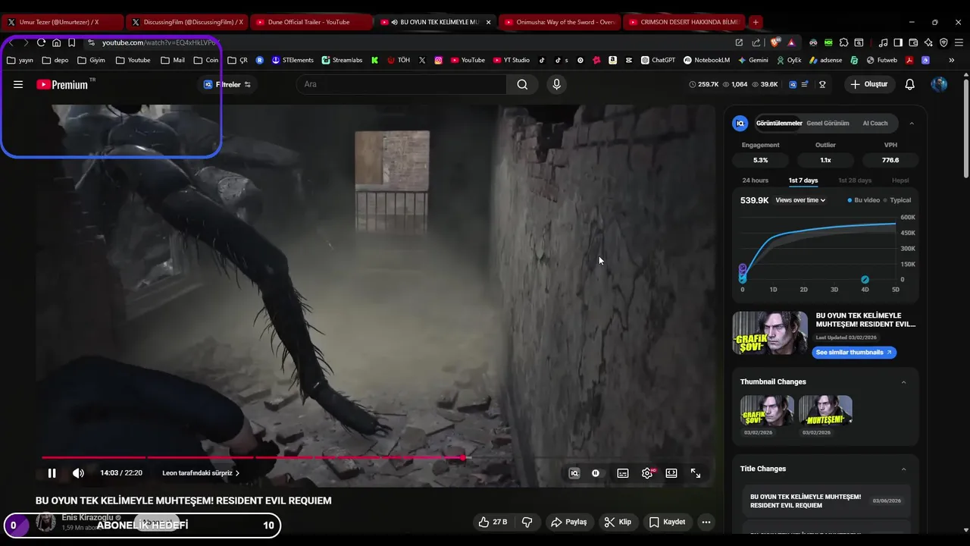
Task: Open the Coin bookmarks folder
Action: [206, 60]
